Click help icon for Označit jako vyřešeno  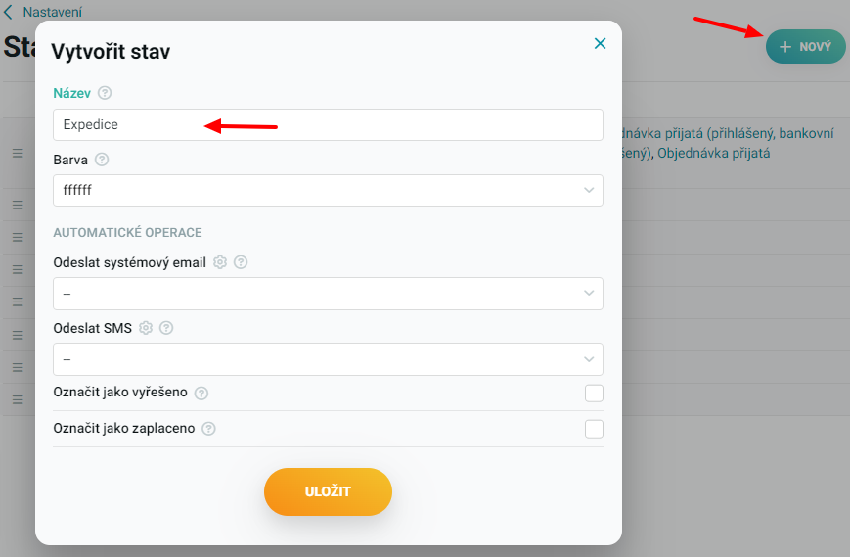click(x=201, y=393)
